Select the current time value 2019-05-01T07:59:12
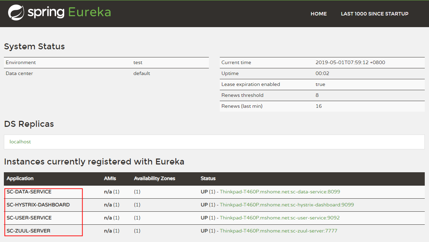Screen dimensions: 429x242 tap(350, 62)
